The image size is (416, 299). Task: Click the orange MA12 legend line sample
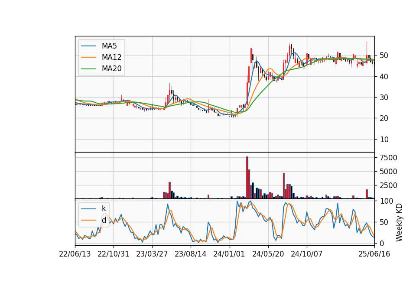(88, 57)
